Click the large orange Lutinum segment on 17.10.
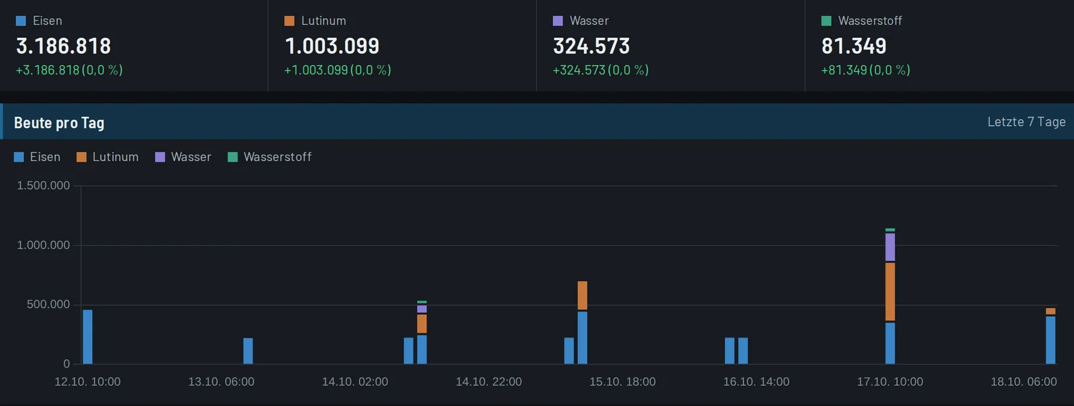 click(890, 291)
